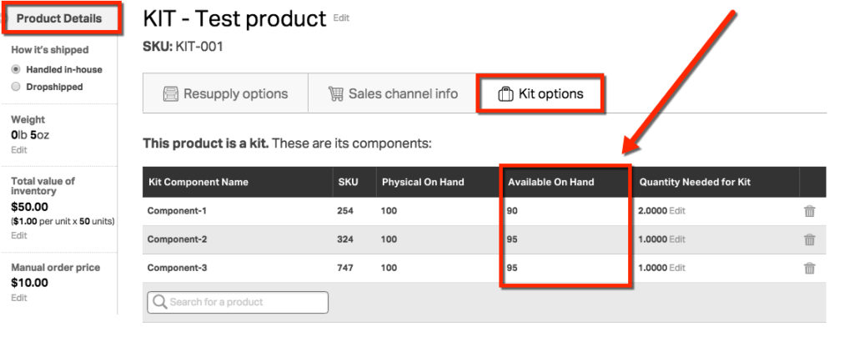
Task: Select the Handled in-house radio button
Action: (16, 70)
